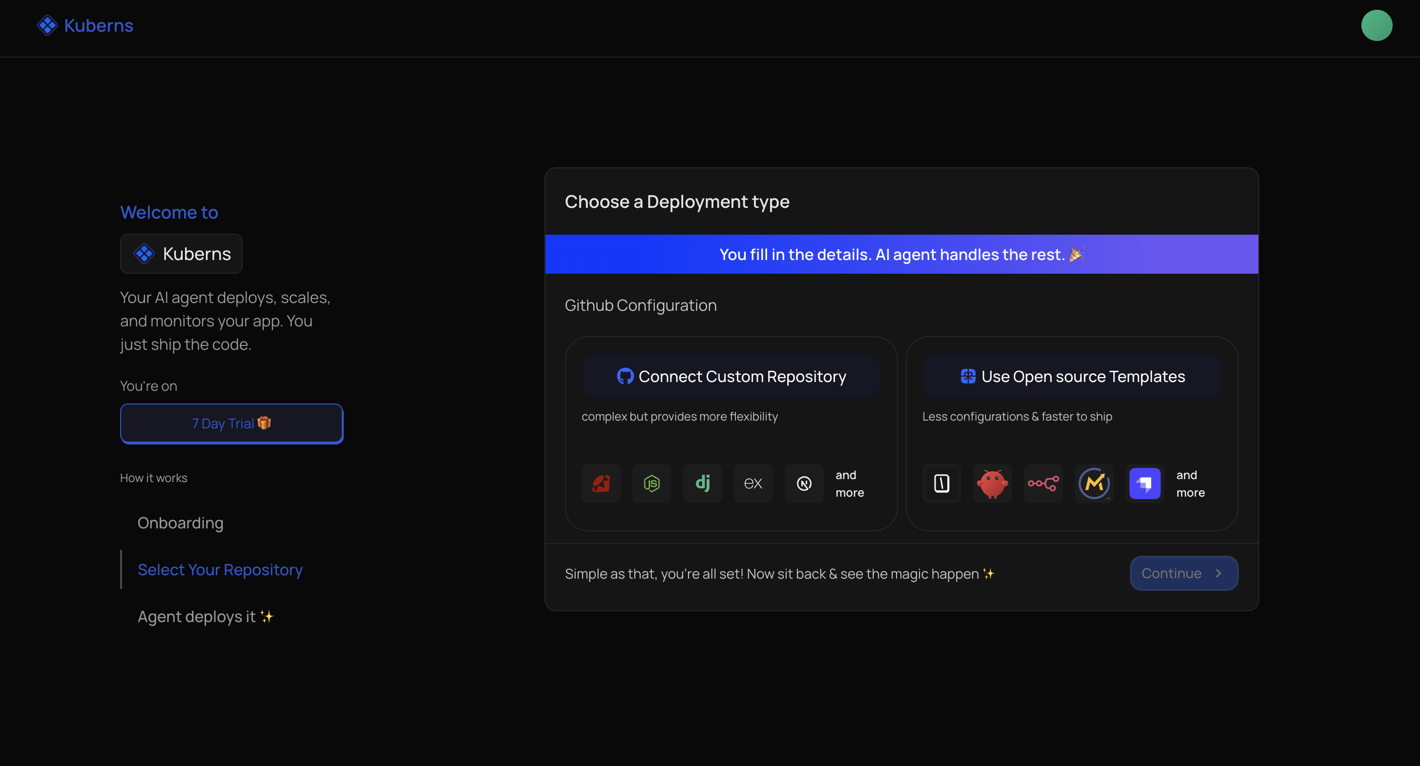Click the white slash rectangle template icon
This screenshot has width=1420, height=766.
coord(941,484)
